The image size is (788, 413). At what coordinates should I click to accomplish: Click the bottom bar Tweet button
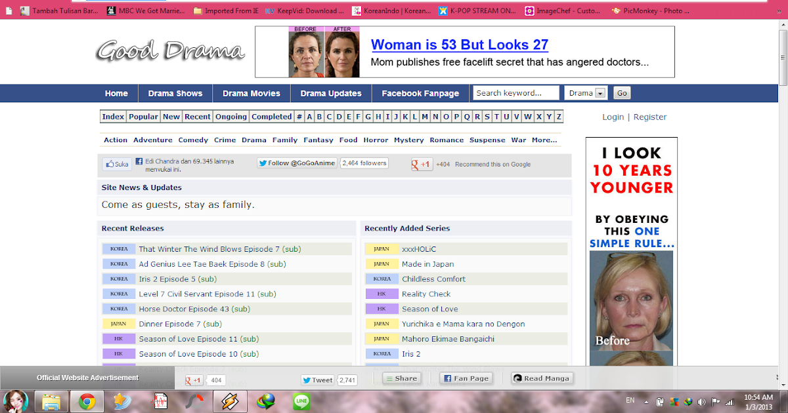pos(318,380)
